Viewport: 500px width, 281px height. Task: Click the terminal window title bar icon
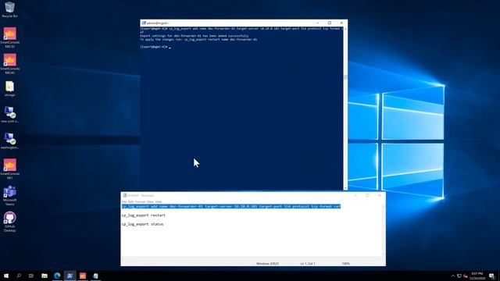click(144, 23)
